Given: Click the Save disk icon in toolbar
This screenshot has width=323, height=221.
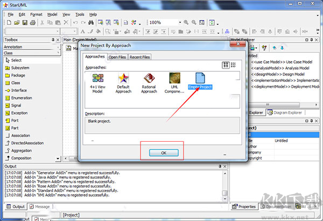Looking at the screenshot, I should [x=25, y=23].
